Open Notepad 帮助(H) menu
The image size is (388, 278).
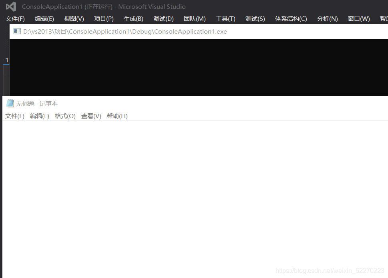(x=117, y=116)
